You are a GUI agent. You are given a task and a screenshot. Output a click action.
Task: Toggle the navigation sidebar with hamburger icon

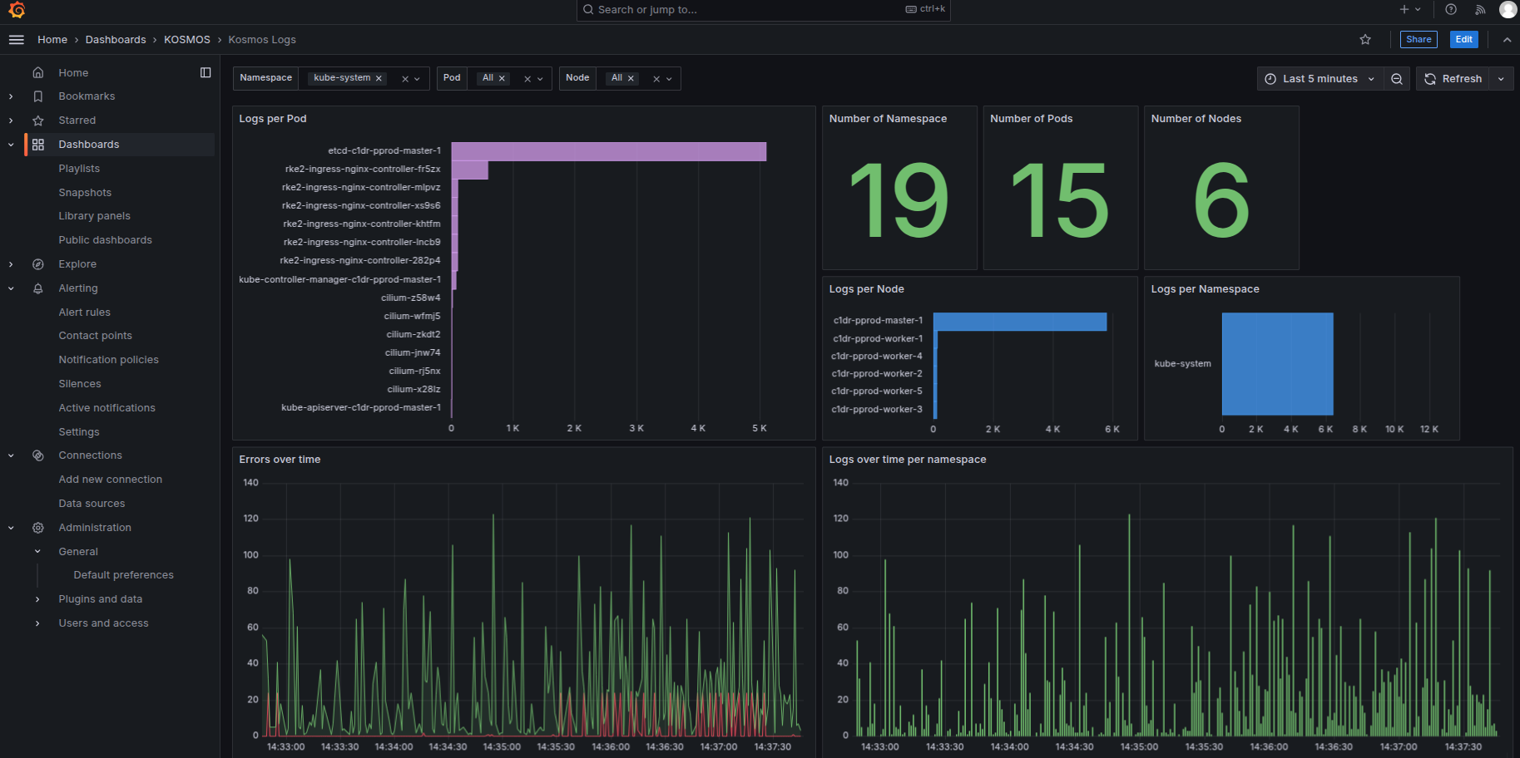[16, 39]
